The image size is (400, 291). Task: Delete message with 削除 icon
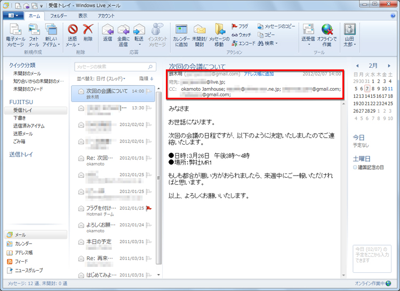click(x=88, y=33)
